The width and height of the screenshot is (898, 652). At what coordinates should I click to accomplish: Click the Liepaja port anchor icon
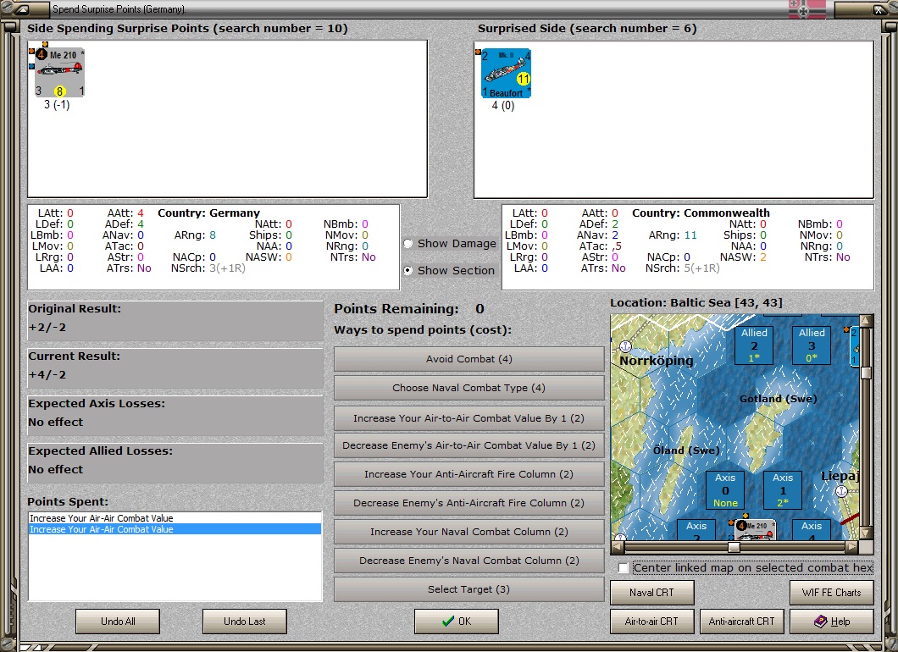tap(841, 491)
